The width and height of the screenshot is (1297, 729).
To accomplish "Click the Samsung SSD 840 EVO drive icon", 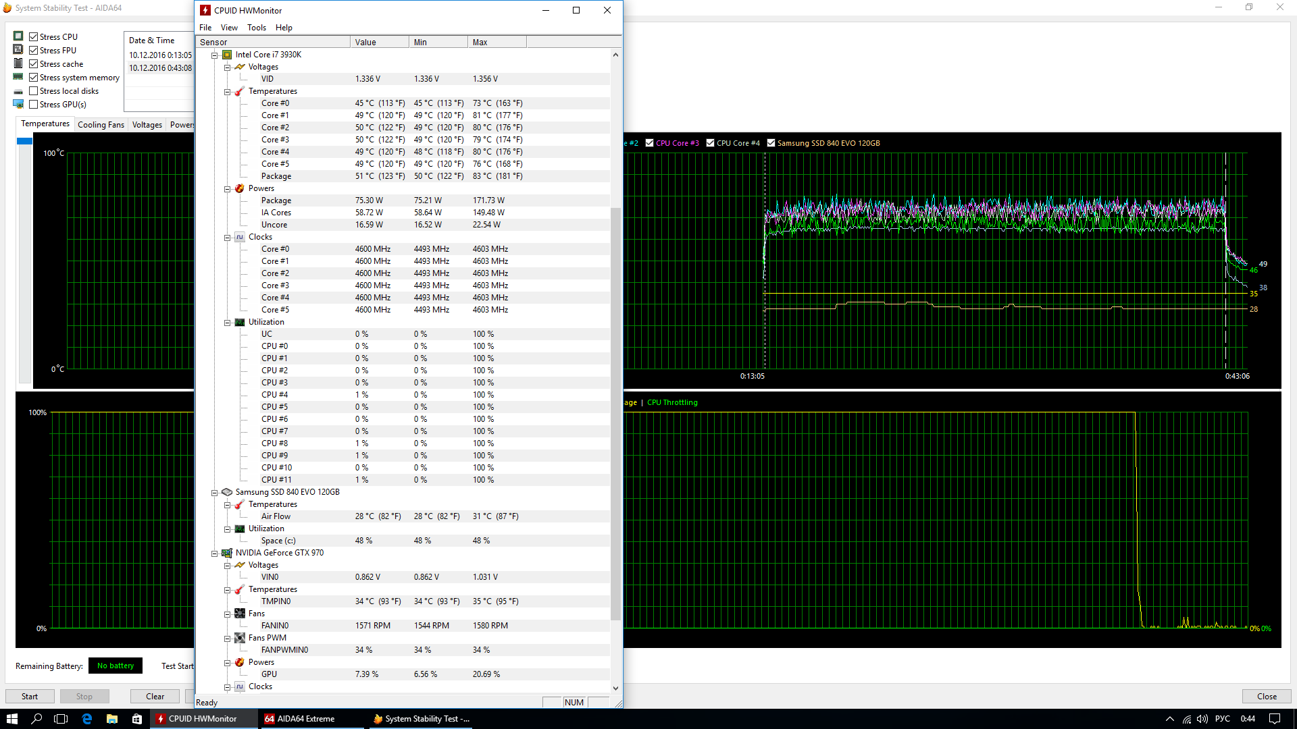I will (x=228, y=492).
